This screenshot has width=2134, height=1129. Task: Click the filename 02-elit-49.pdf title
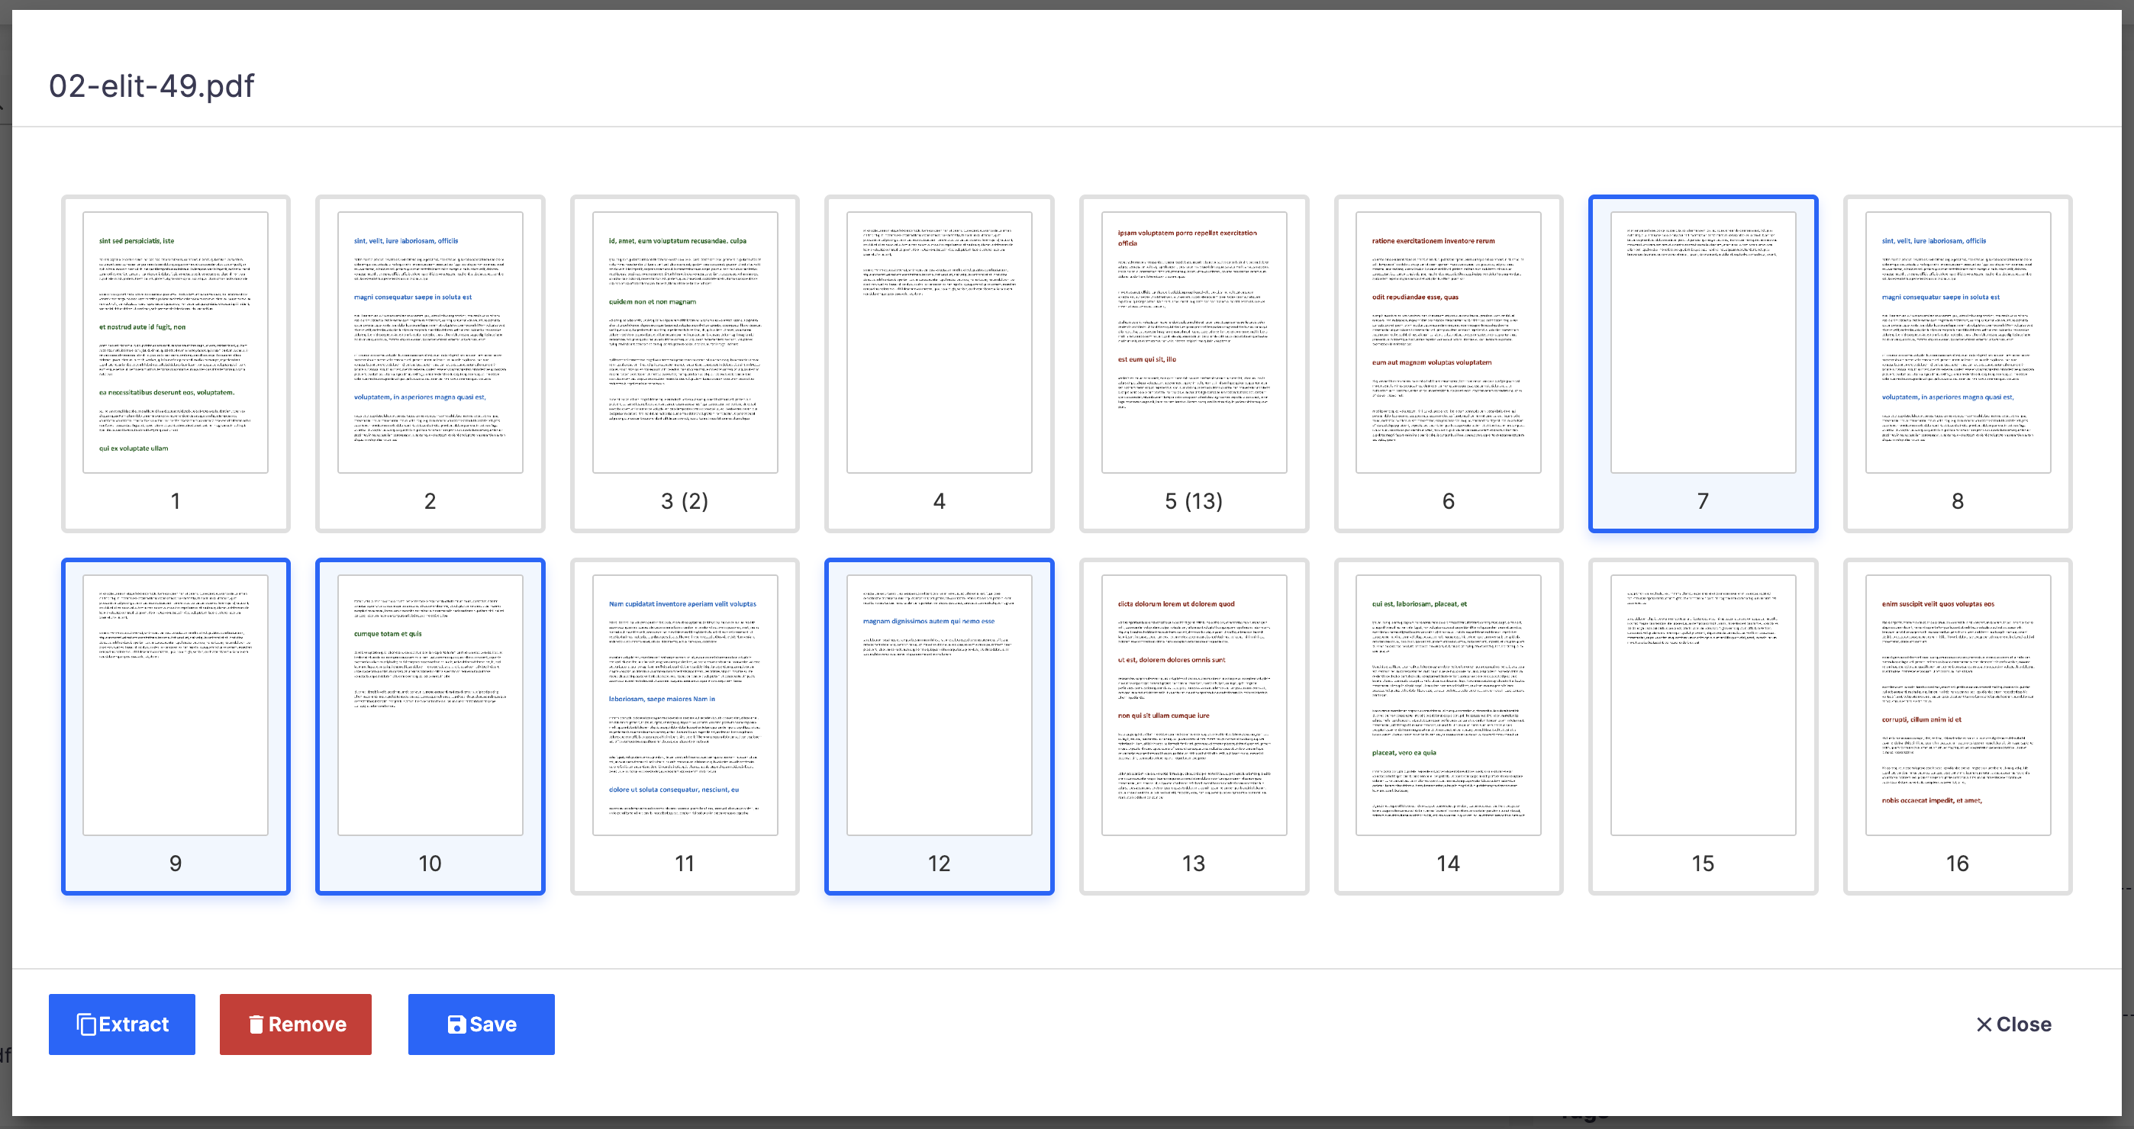pyautogui.click(x=150, y=85)
